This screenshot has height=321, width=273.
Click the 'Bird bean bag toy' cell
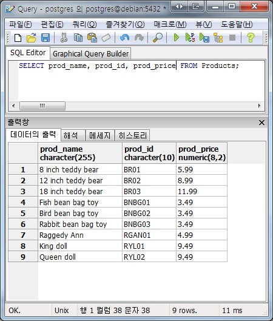pyautogui.click(x=80, y=214)
